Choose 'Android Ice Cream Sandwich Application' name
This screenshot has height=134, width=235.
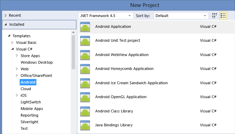(131, 83)
